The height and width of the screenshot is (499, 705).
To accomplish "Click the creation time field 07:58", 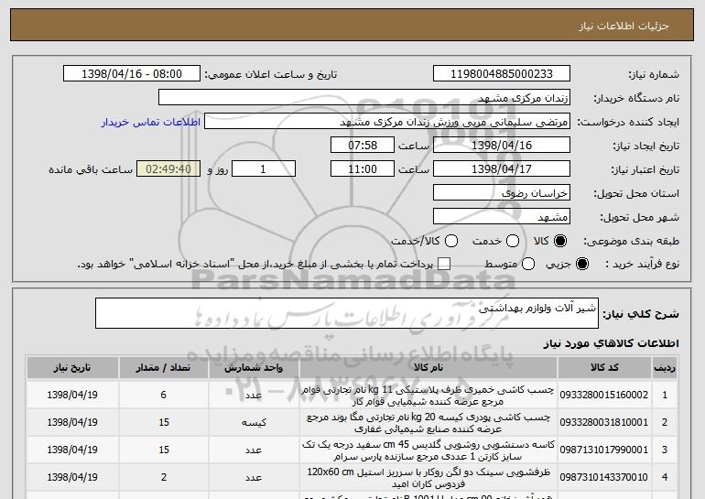I will click(363, 146).
